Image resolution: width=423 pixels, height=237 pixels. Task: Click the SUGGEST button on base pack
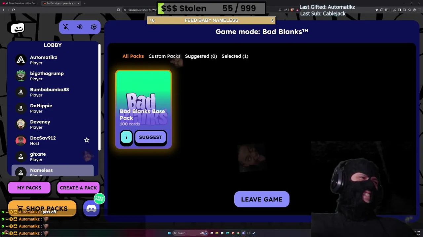click(151, 137)
